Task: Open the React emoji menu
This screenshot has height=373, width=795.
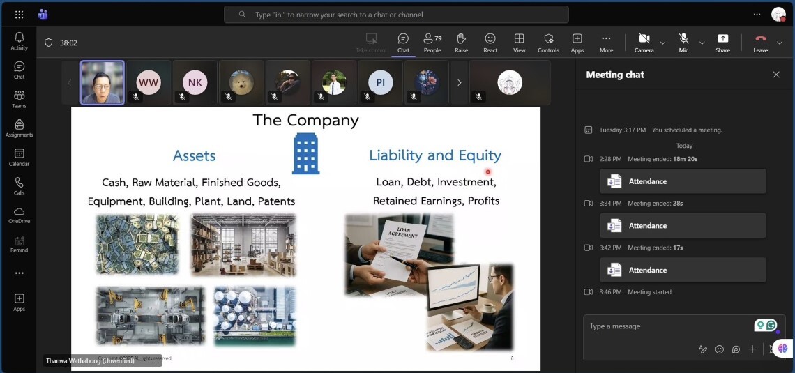Action: [490, 42]
